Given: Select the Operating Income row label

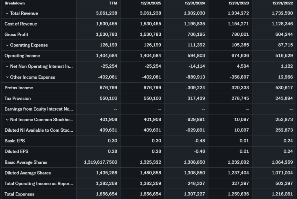Looking at the screenshot, I should [22, 56].
